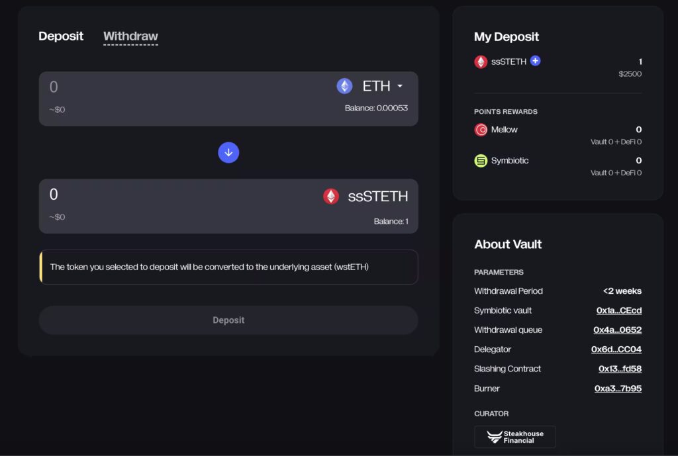Screen dimensions: 678x456
Task: Click the blue plus icon beside ssSTETH
Action: tap(536, 61)
